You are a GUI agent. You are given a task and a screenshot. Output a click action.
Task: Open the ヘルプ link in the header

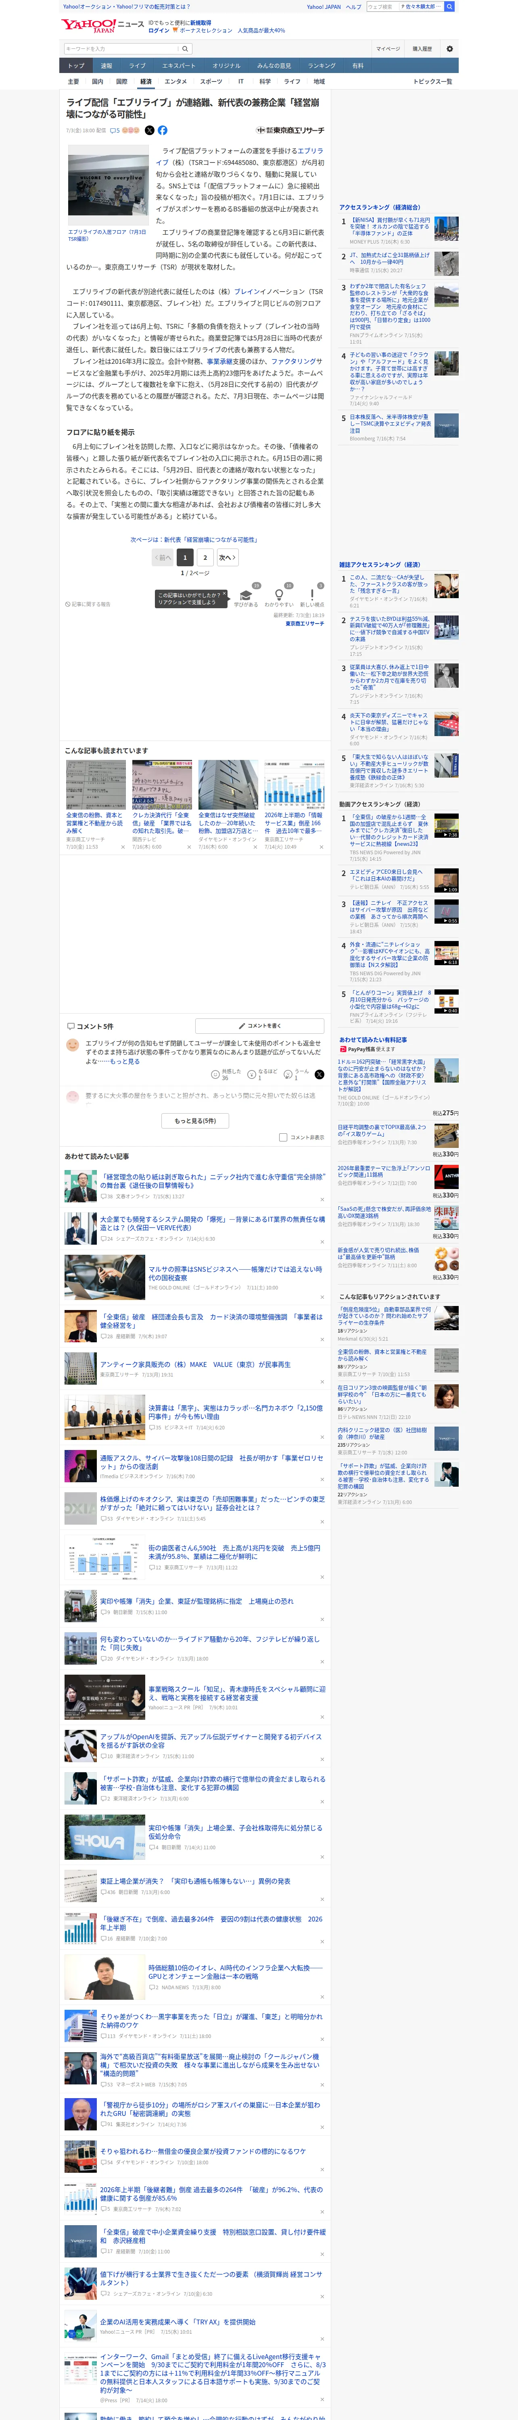tap(353, 6)
